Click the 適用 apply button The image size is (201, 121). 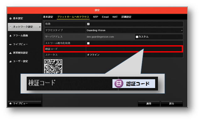coord(149,103)
